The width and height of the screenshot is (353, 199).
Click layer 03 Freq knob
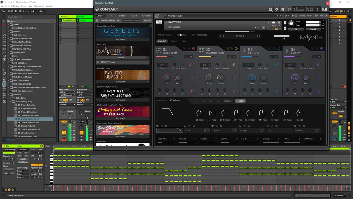(x=252, y=78)
